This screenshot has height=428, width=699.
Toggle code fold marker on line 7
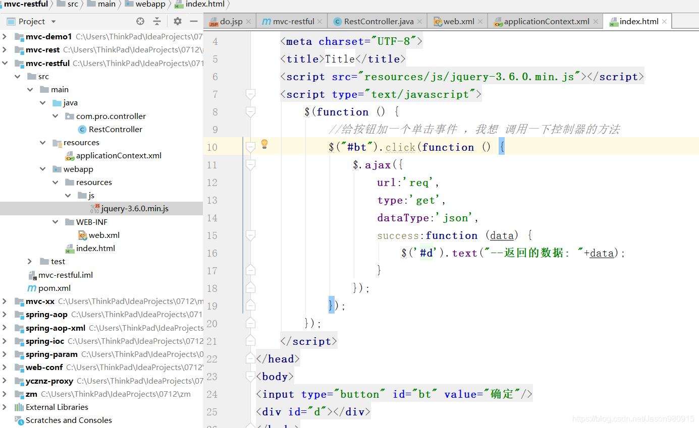250,94
